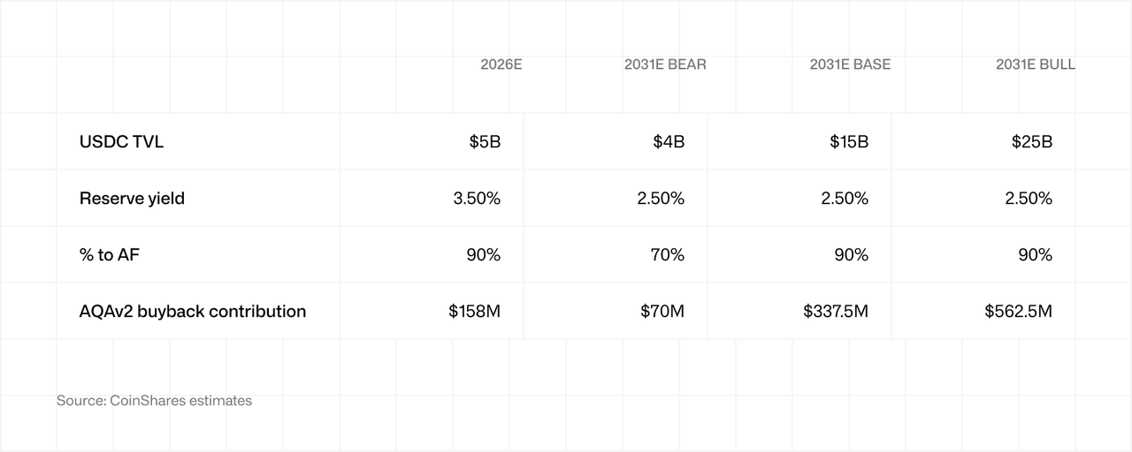This screenshot has height=452, width=1132.
Task: Select the 2.50% bull case reserve yield
Action: [x=1029, y=198]
